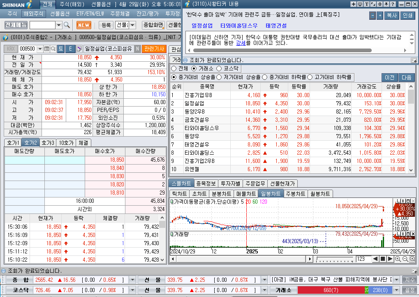
Task: Open dropdown next to first 선물 339.75 row
Action: pos(264,280)
